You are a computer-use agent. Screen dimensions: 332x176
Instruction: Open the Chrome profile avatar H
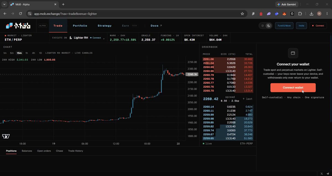click(x=319, y=14)
